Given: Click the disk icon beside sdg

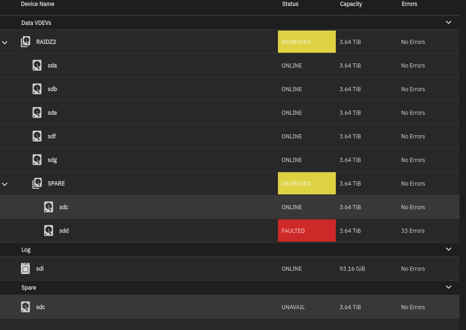Looking at the screenshot, I should (x=37, y=160).
